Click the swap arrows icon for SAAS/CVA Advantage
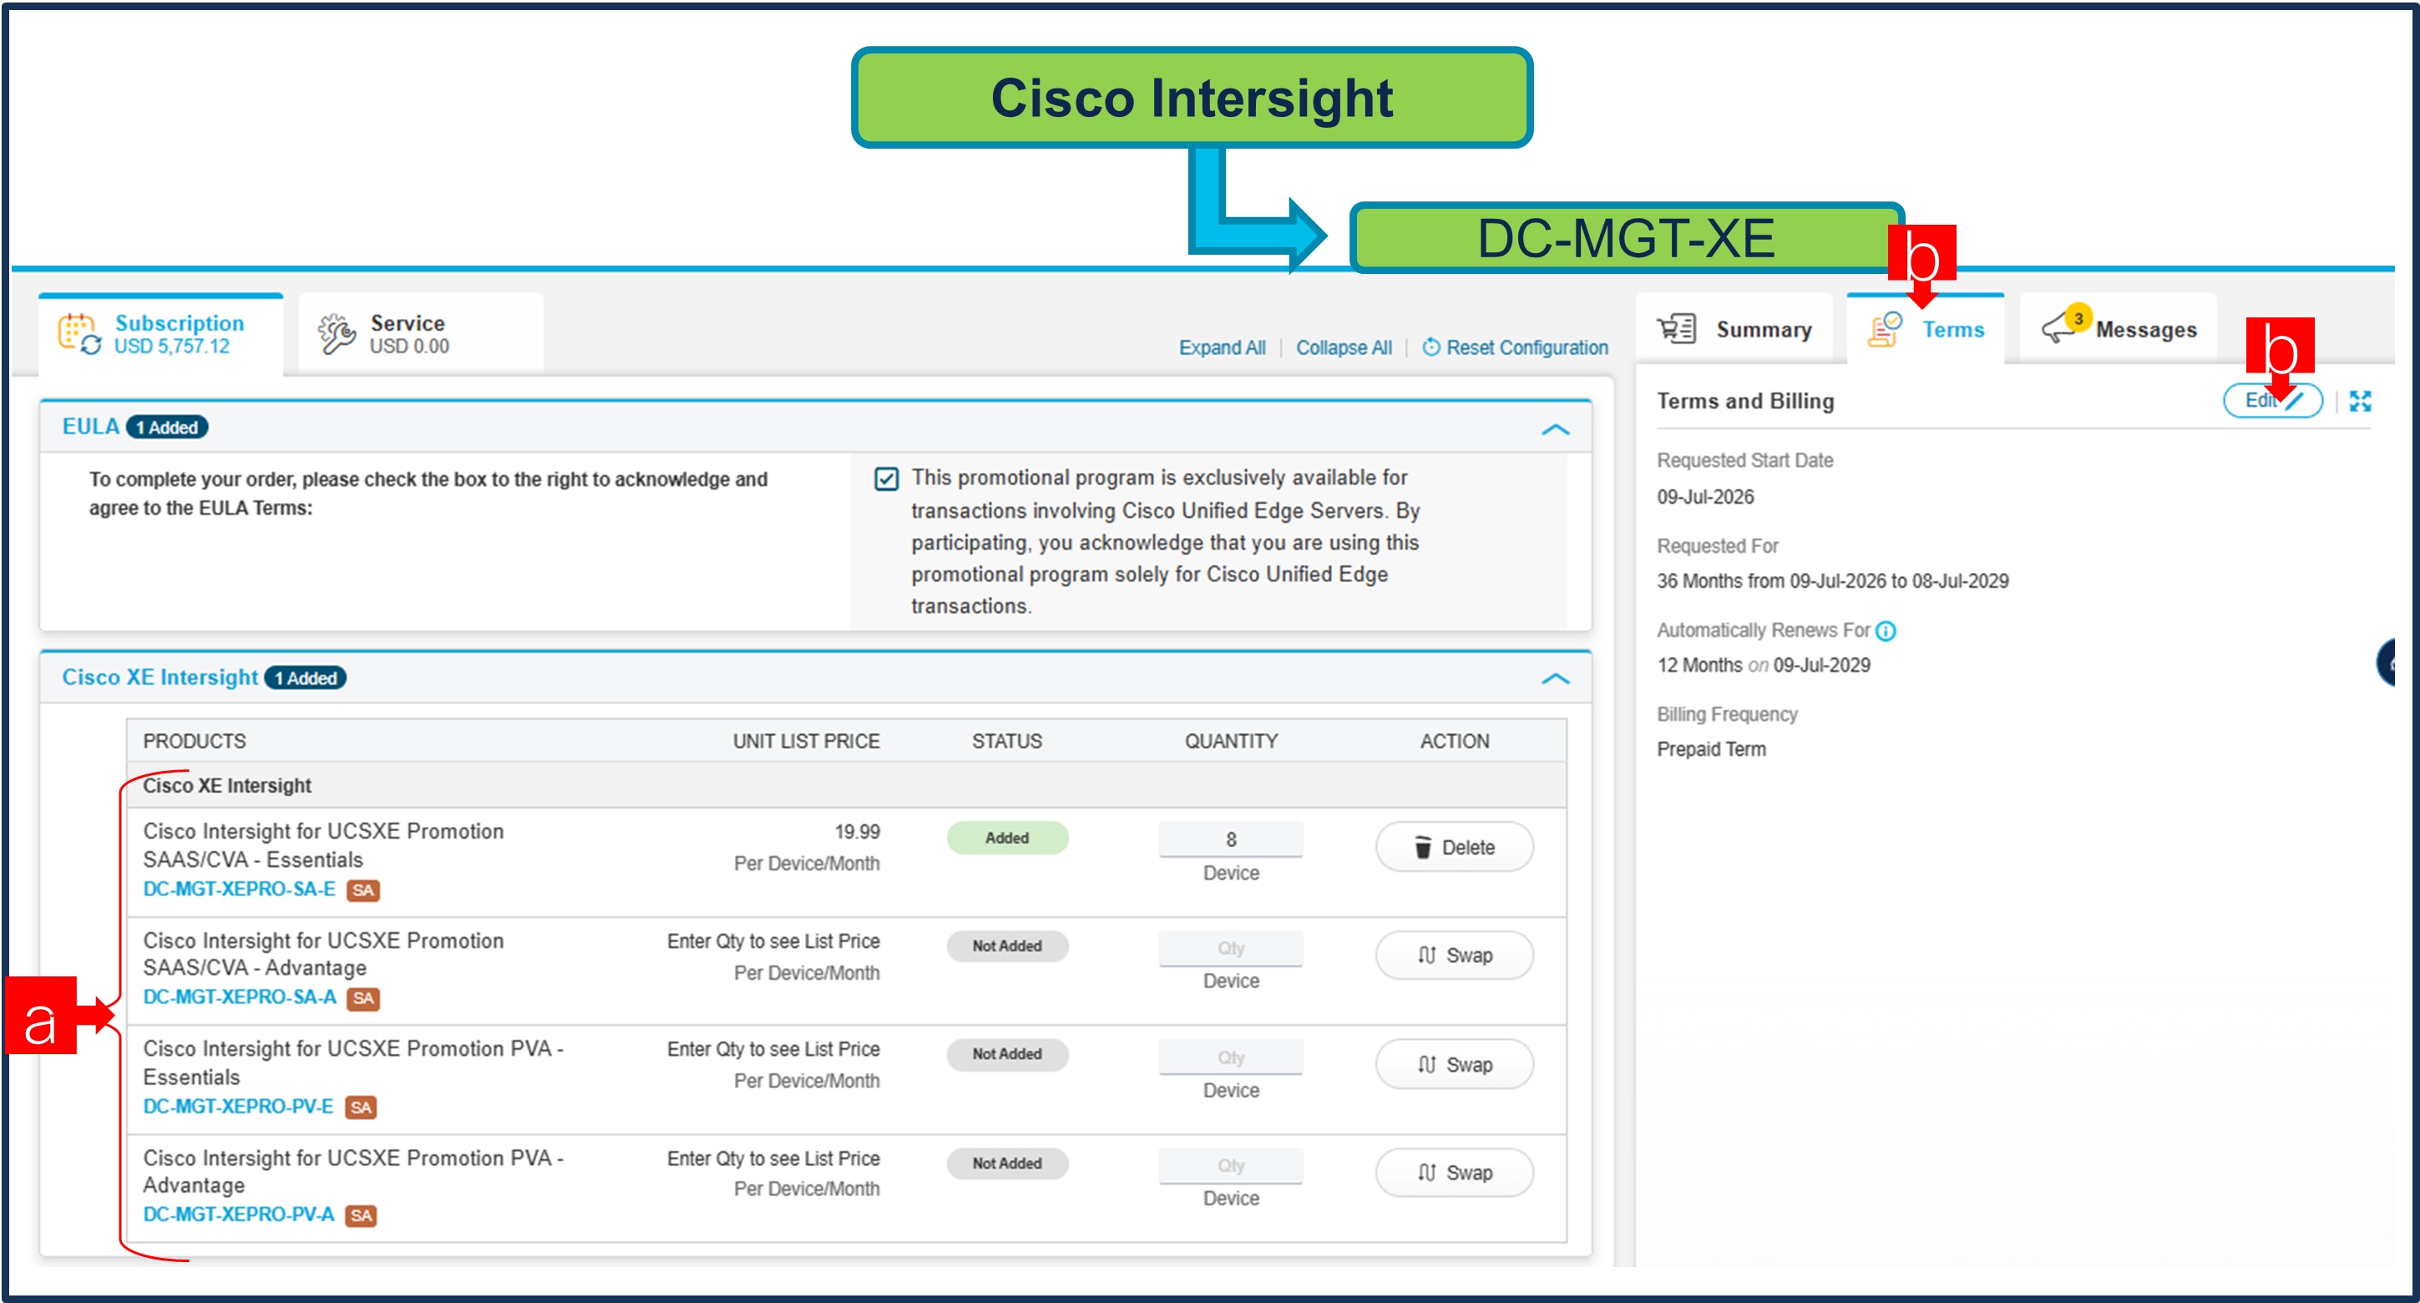Screen dimensions: 2420x1303 [1426, 956]
